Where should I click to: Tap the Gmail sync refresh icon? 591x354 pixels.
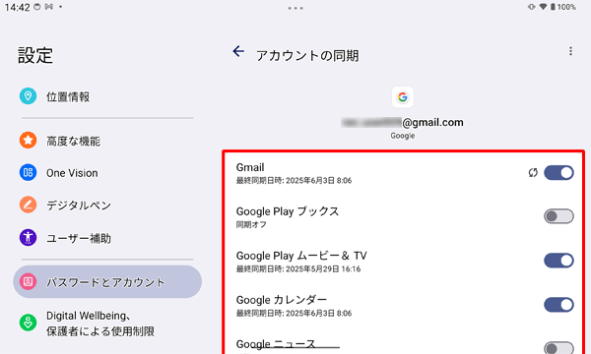coord(533,173)
